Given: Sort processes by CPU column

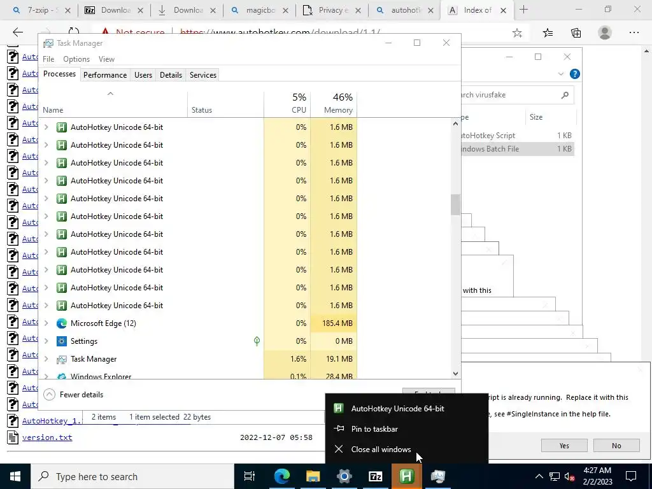Looking at the screenshot, I should [x=287, y=103].
